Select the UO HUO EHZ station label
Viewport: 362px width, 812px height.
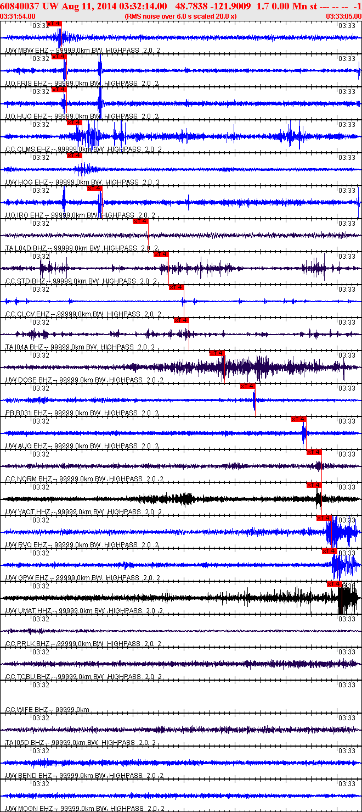[82, 116]
